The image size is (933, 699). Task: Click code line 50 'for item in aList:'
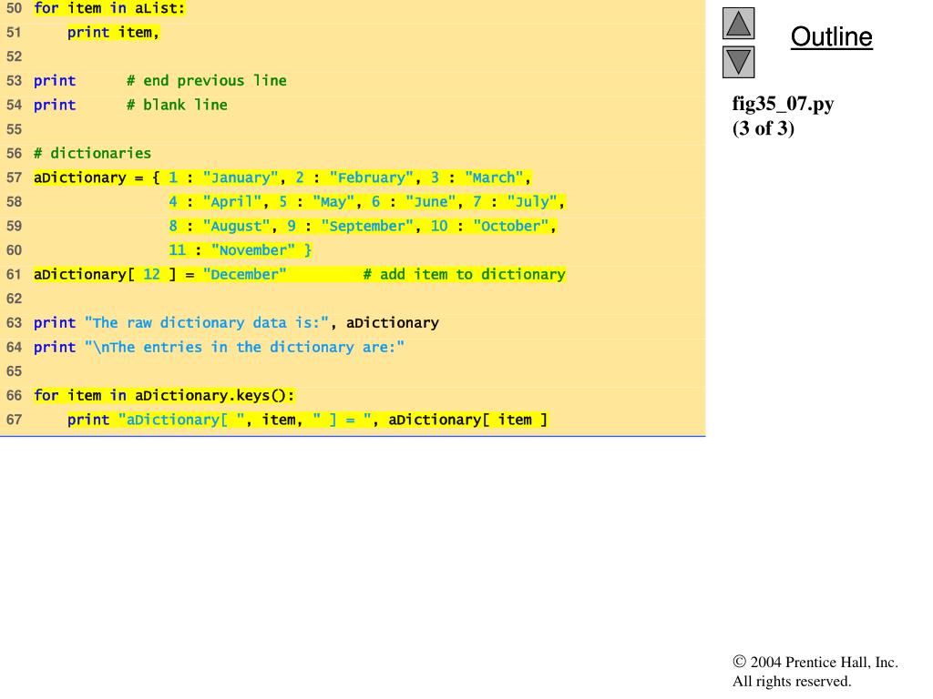pyautogui.click(x=109, y=8)
